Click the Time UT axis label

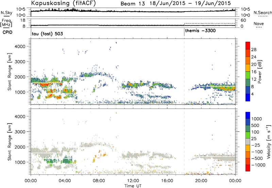click(x=133, y=186)
